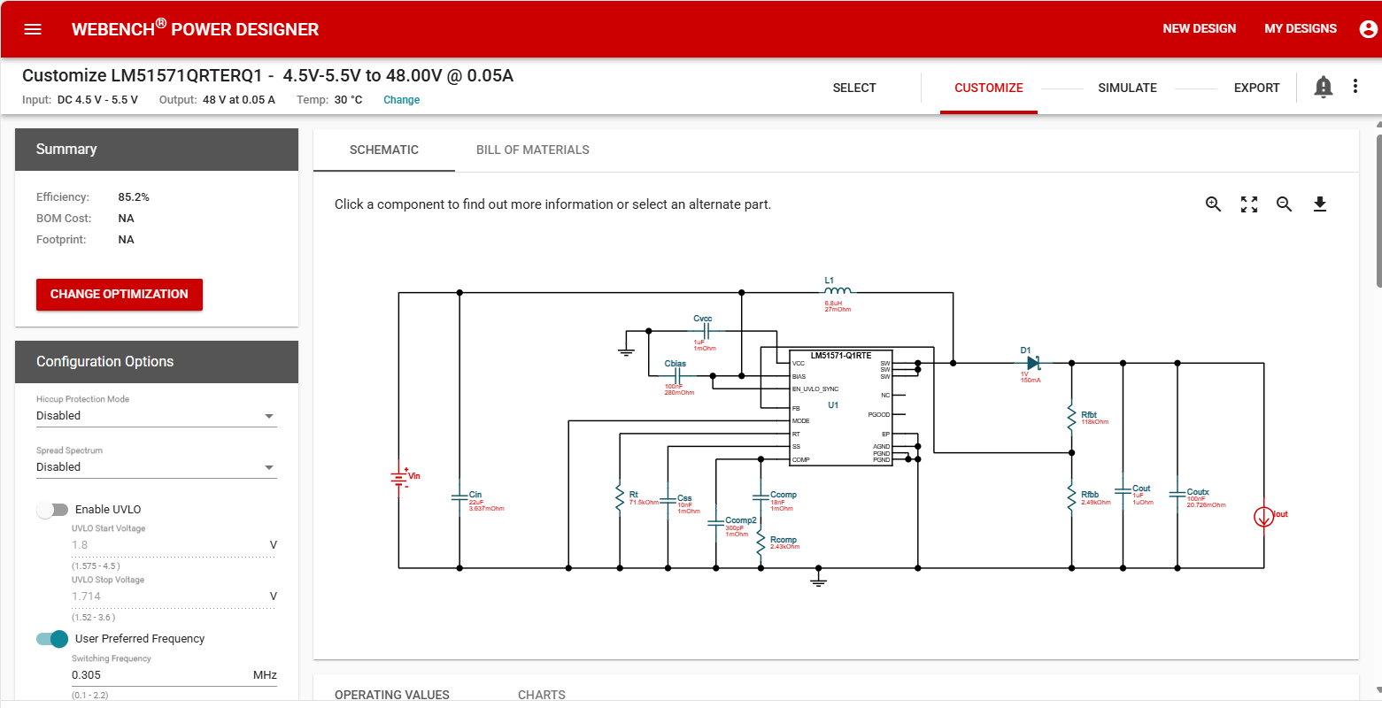Open the more options kebab menu
The height and width of the screenshot is (708, 1382).
click(x=1355, y=87)
